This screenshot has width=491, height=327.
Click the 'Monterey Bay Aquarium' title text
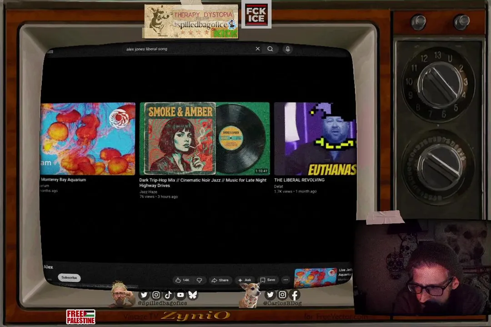tap(63, 179)
